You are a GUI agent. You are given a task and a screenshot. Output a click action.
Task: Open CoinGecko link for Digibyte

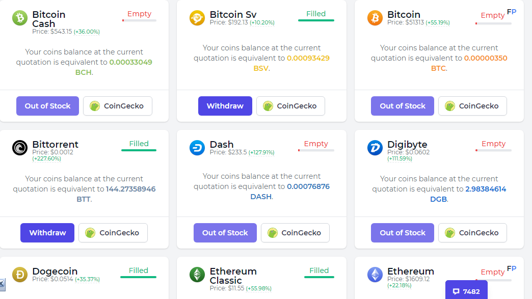pyautogui.click(x=472, y=233)
